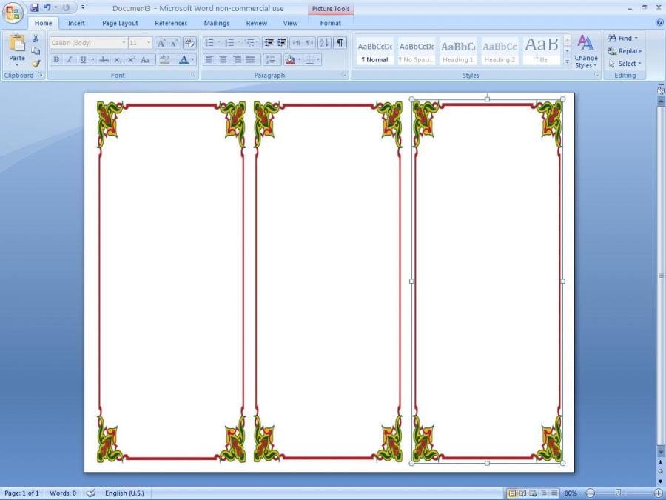Open multilevel list dropdown
666x500 pixels.
pos(258,42)
